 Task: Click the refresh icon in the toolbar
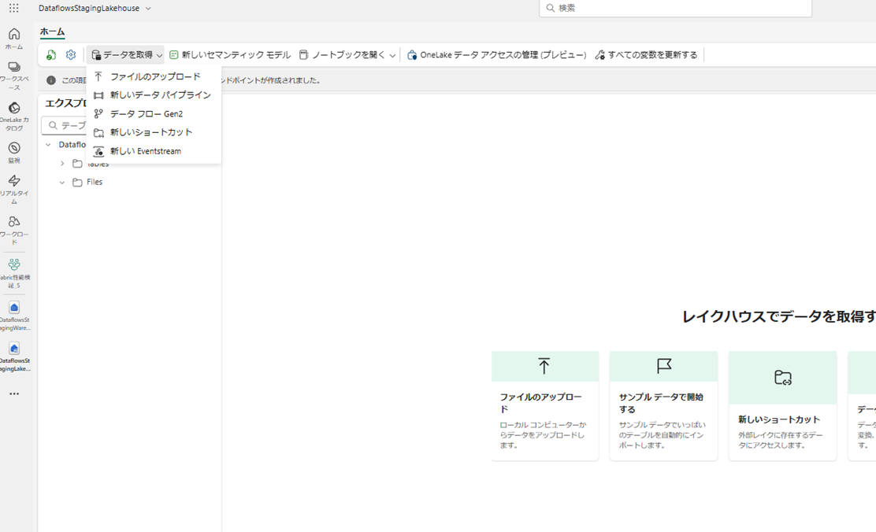tap(51, 55)
